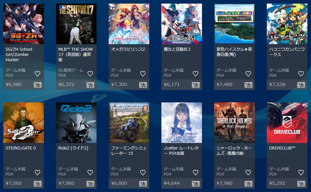Image resolution: width=311 pixels, height=192 pixels.
Task: Open MLB THE SHOW 17 title link
Action: coord(76,54)
